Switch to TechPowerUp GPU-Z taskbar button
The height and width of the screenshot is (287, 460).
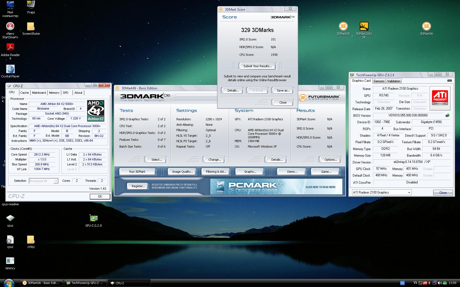[85, 283]
